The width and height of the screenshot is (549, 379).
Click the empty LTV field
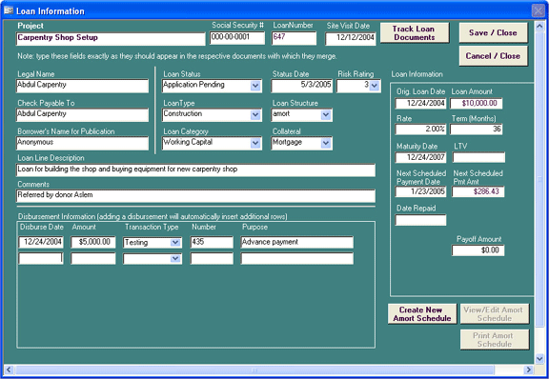[x=478, y=157]
